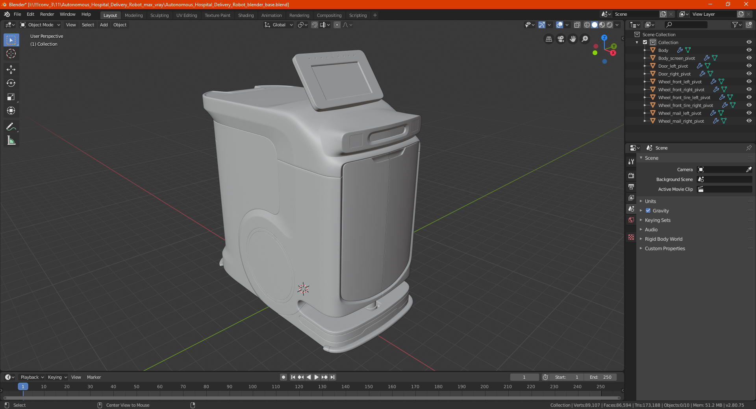Viewport: 756px width, 409px height.
Task: Choose the Move tool
Action: (x=11, y=70)
